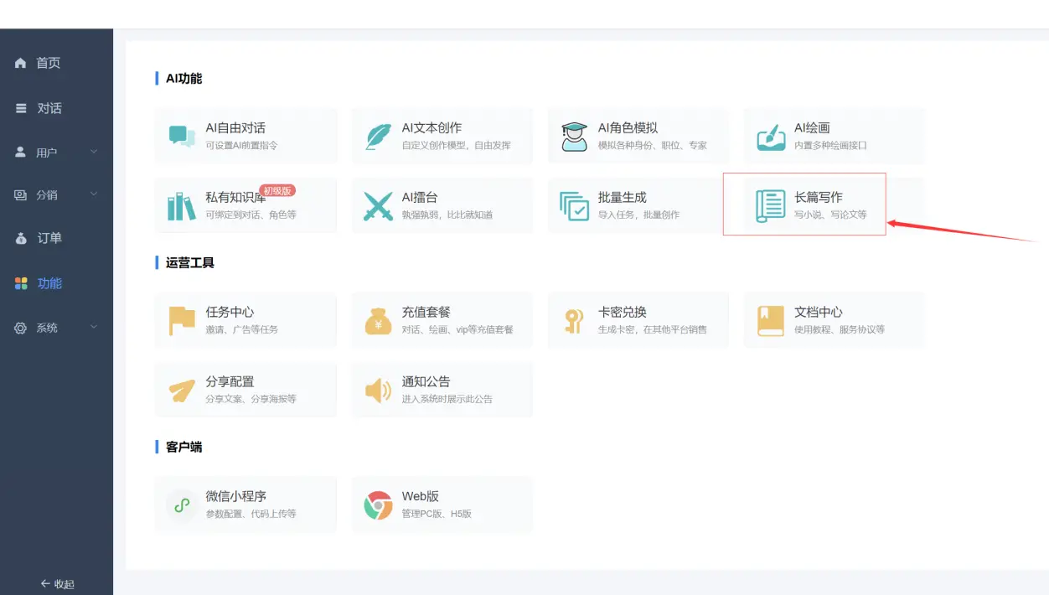Select the 微信小程序 WeChat icon

(x=181, y=504)
